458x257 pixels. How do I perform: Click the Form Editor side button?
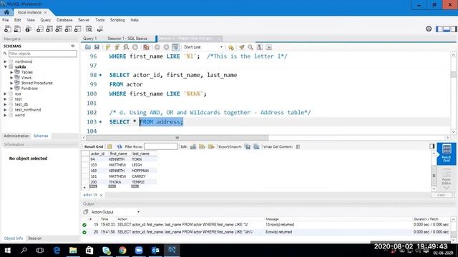pyautogui.click(x=447, y=177)
